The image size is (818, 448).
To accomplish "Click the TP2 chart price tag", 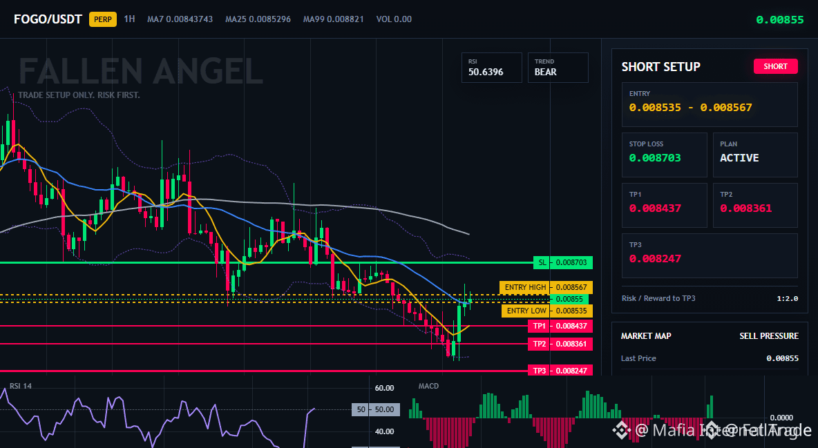I will coord(560,344).
